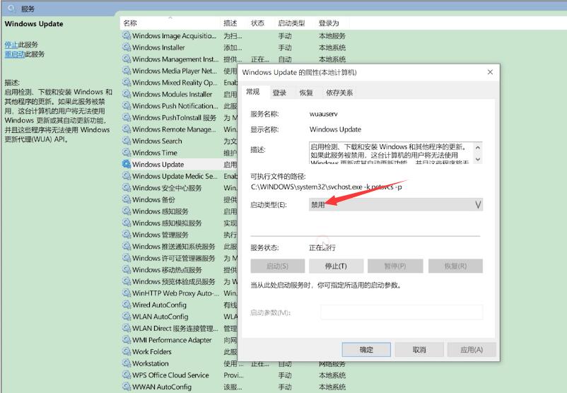
Task: Click the Workstation service gear icon
Action: click(127, 363)
